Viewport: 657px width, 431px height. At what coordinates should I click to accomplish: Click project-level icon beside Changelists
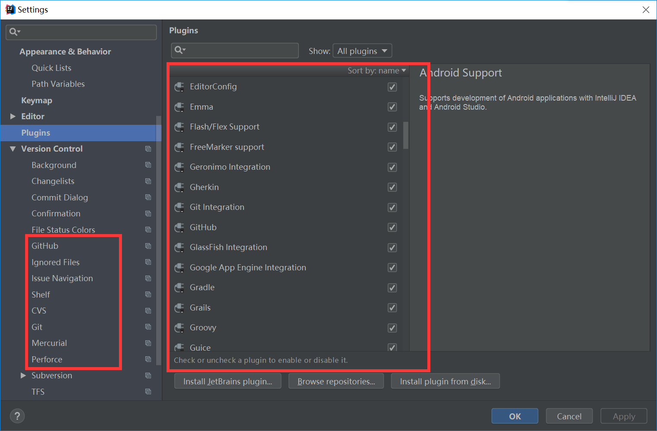148,181
